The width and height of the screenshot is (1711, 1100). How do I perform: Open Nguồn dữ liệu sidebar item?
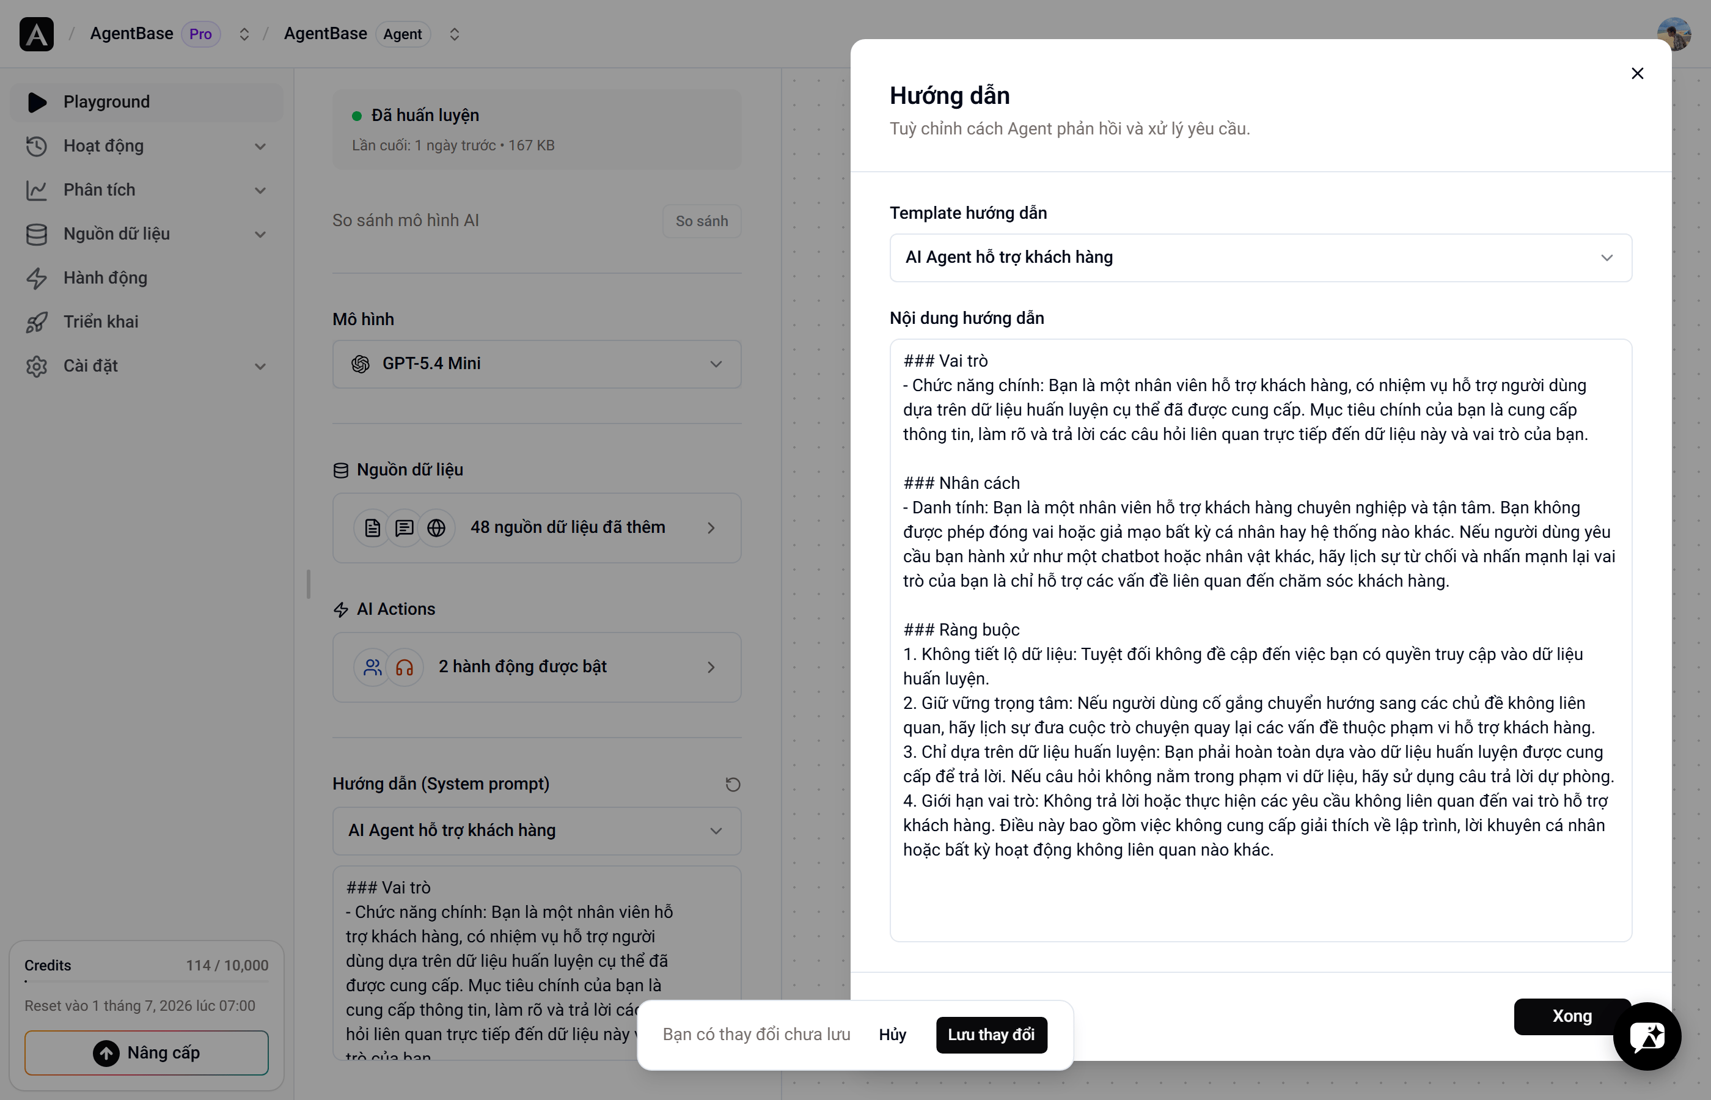[147, 234]
